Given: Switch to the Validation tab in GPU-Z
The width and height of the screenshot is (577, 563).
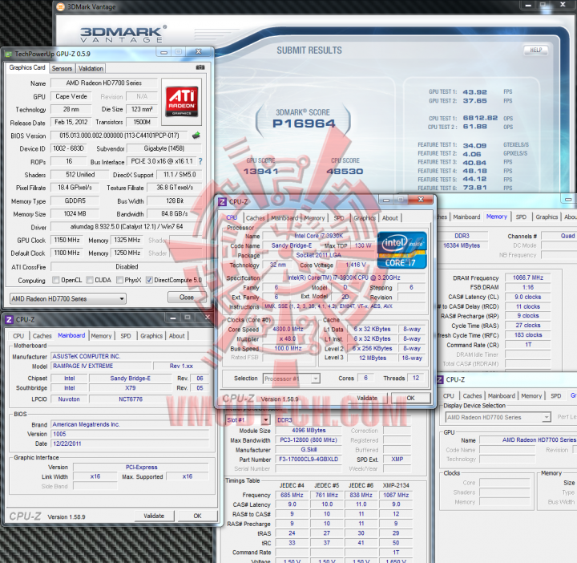Looking at the screenshot, I should [91, 68].
